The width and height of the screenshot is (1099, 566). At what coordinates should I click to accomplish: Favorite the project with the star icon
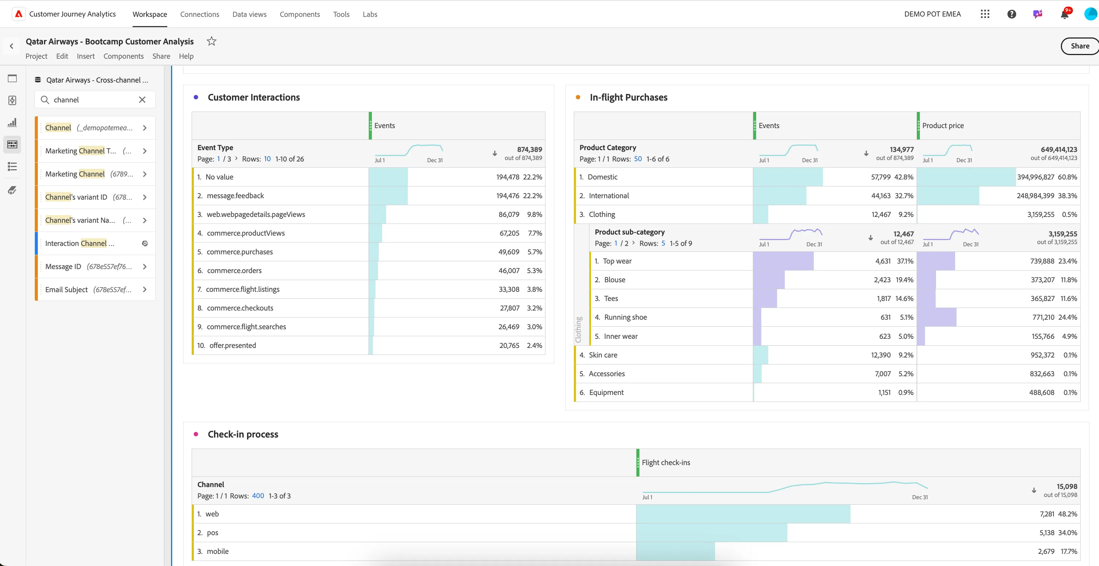(x=211, y=41)
